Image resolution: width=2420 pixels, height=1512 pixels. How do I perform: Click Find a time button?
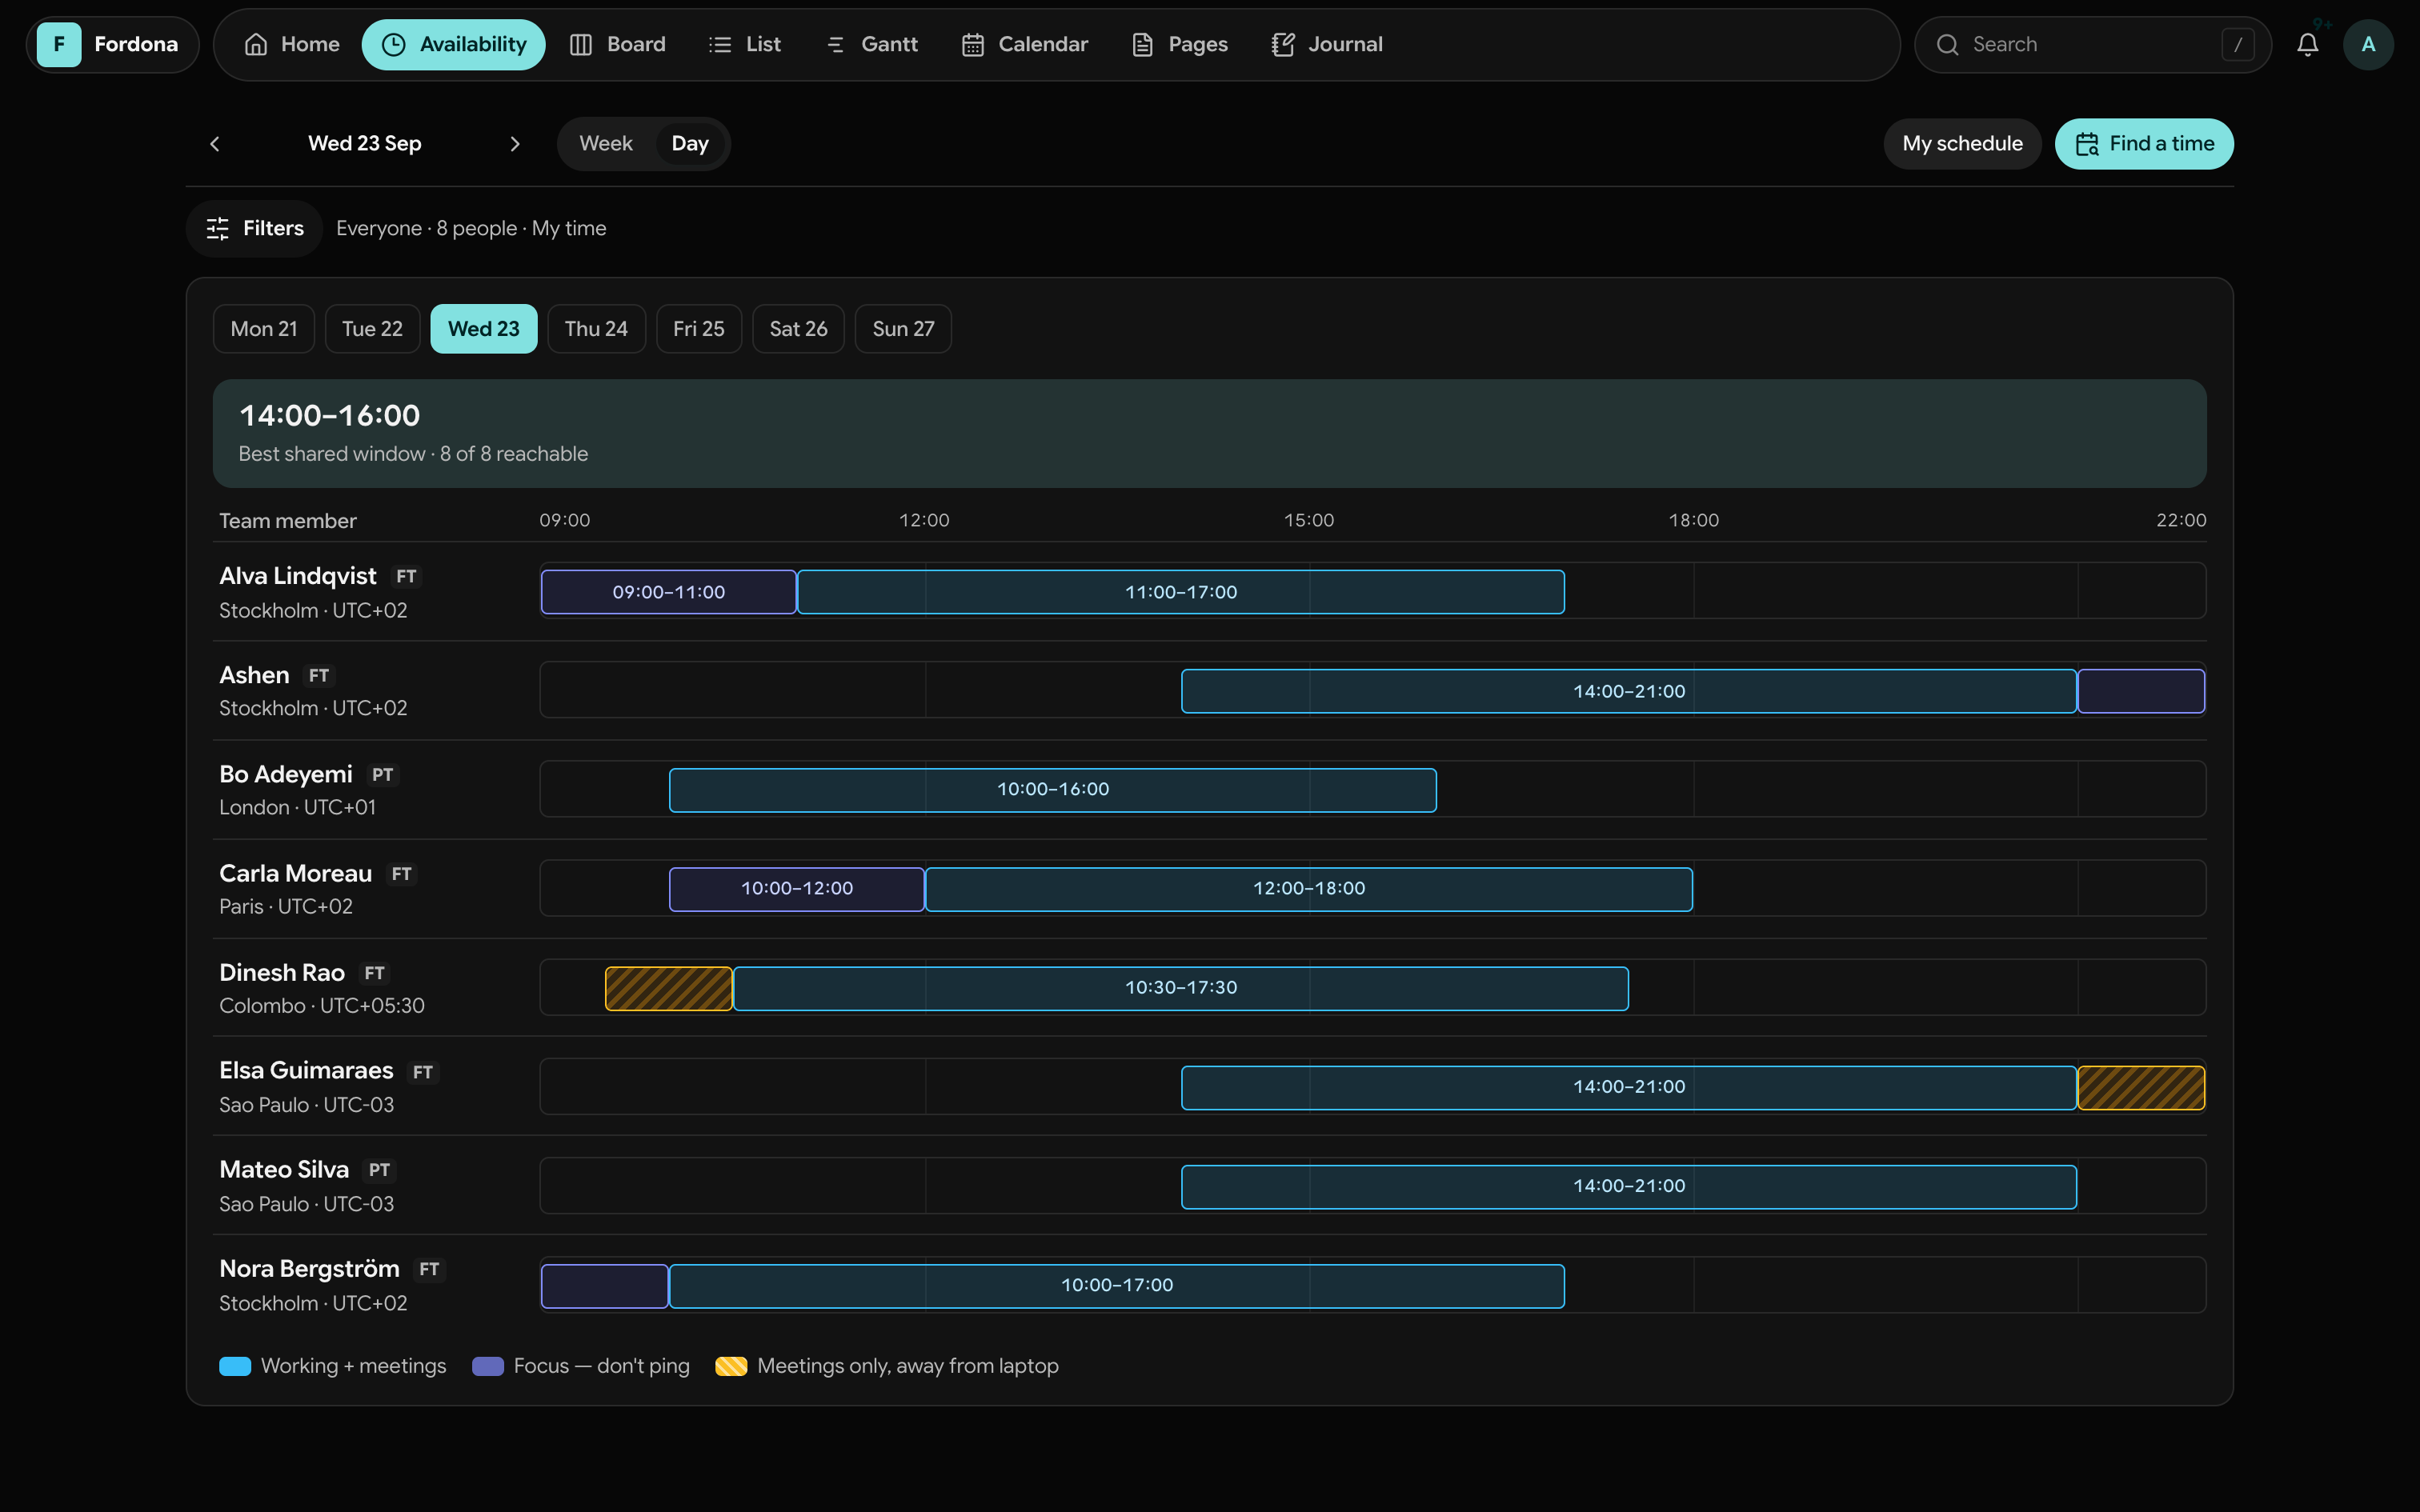2144,144
